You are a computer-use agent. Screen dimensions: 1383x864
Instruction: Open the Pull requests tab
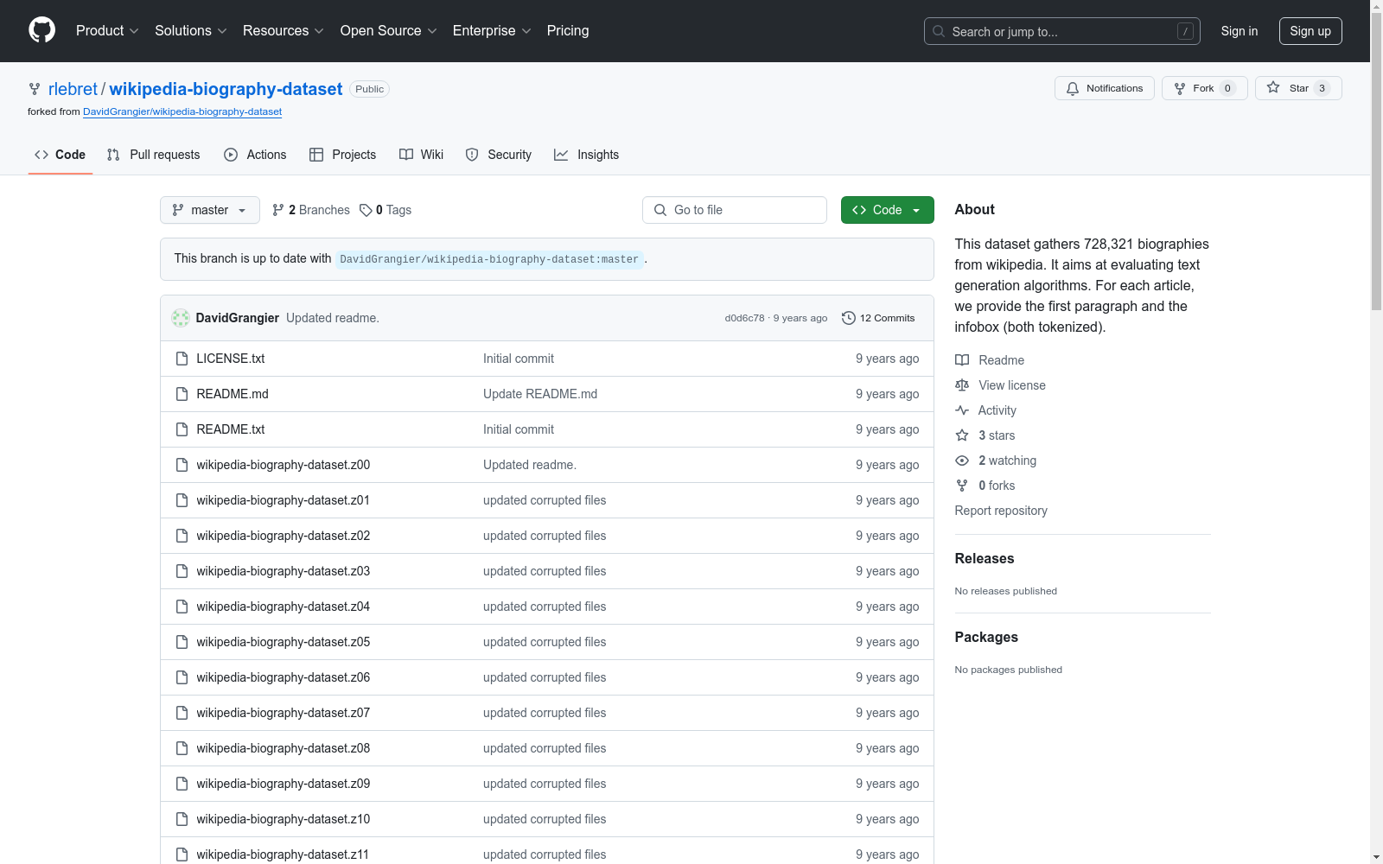153,155
